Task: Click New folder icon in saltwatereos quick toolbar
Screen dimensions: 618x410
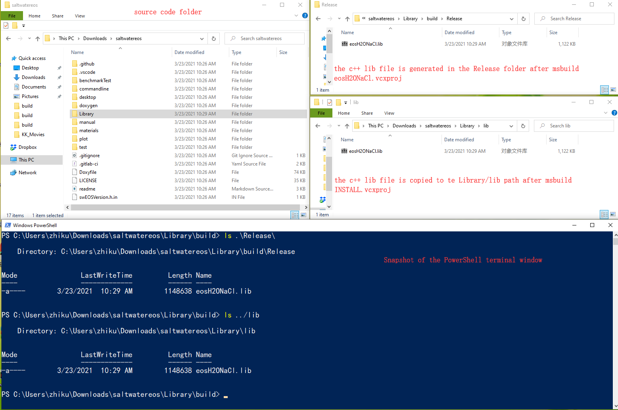Action: click(x=15, y=25)
